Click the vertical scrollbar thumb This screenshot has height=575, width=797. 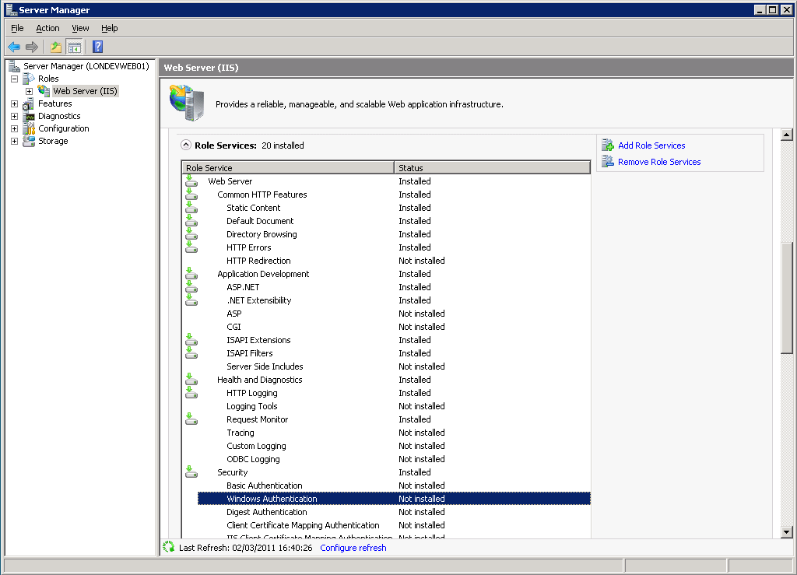pyautogui.click(x=786, y=298)
